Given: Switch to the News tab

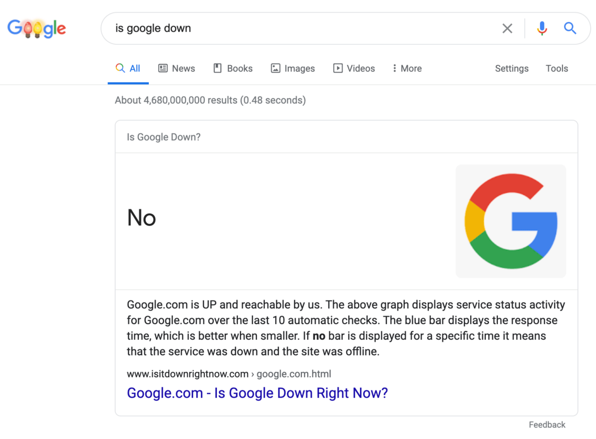Looking at the screenshot, I should (x=177, y=68).
